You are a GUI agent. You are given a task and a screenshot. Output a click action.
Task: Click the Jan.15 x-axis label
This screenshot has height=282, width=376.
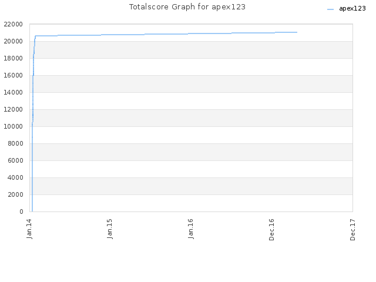click(x=110, y=229)
